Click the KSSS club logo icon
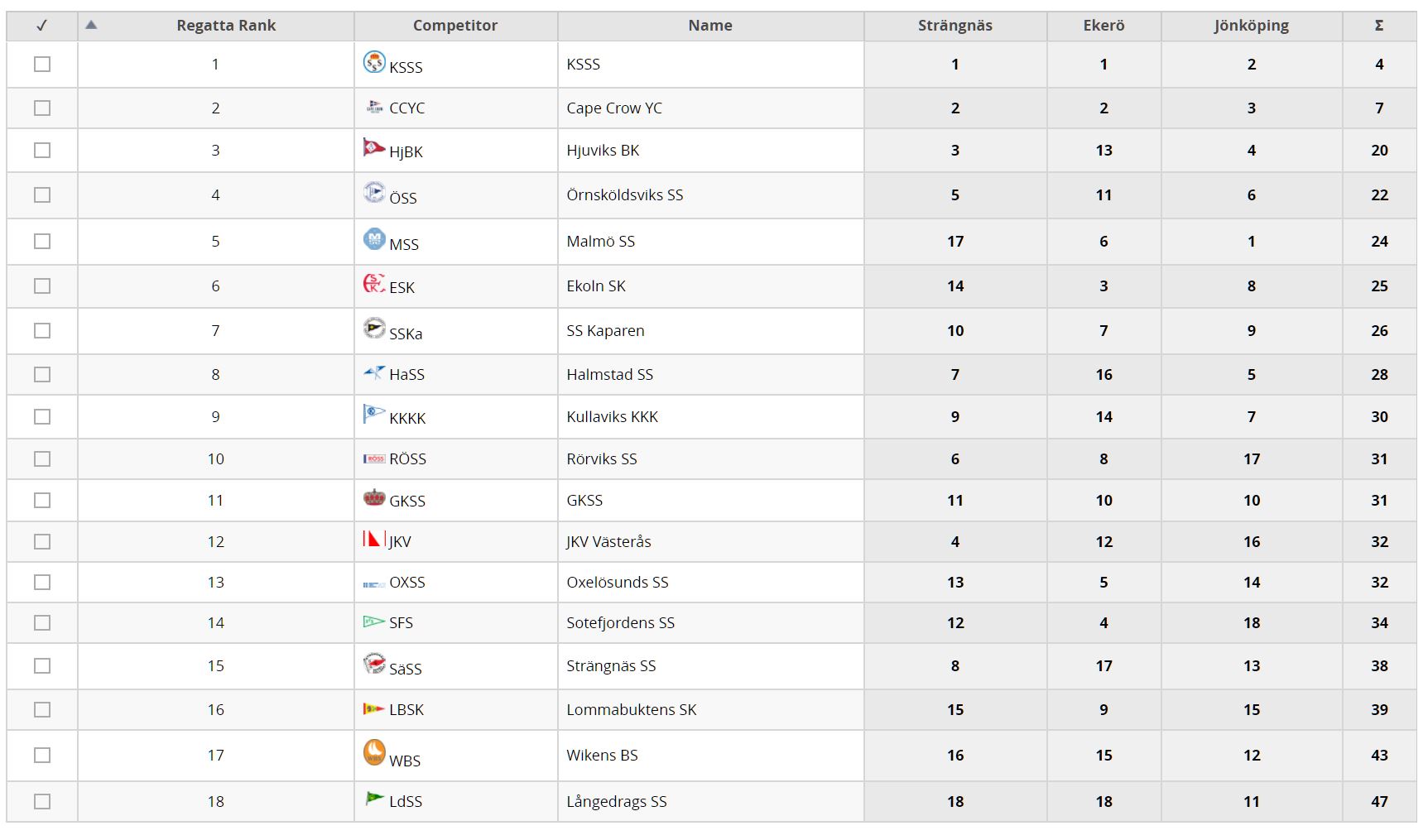The height and width of the screenshot is (840, 1428). pyautogui.click(x=374, y=62)
